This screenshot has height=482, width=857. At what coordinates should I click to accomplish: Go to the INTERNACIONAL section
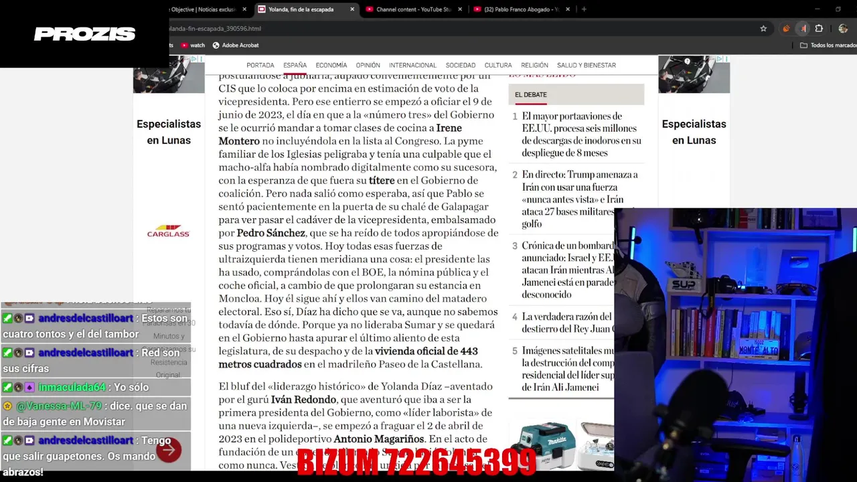coord(412,66)
